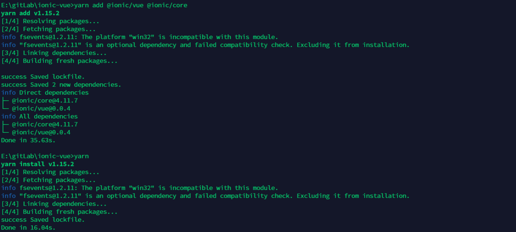Click the second prompt 'E:\gitLab\ionic-vue>yarn'
This screenshot has height=232, width=516.
point(45,156)
